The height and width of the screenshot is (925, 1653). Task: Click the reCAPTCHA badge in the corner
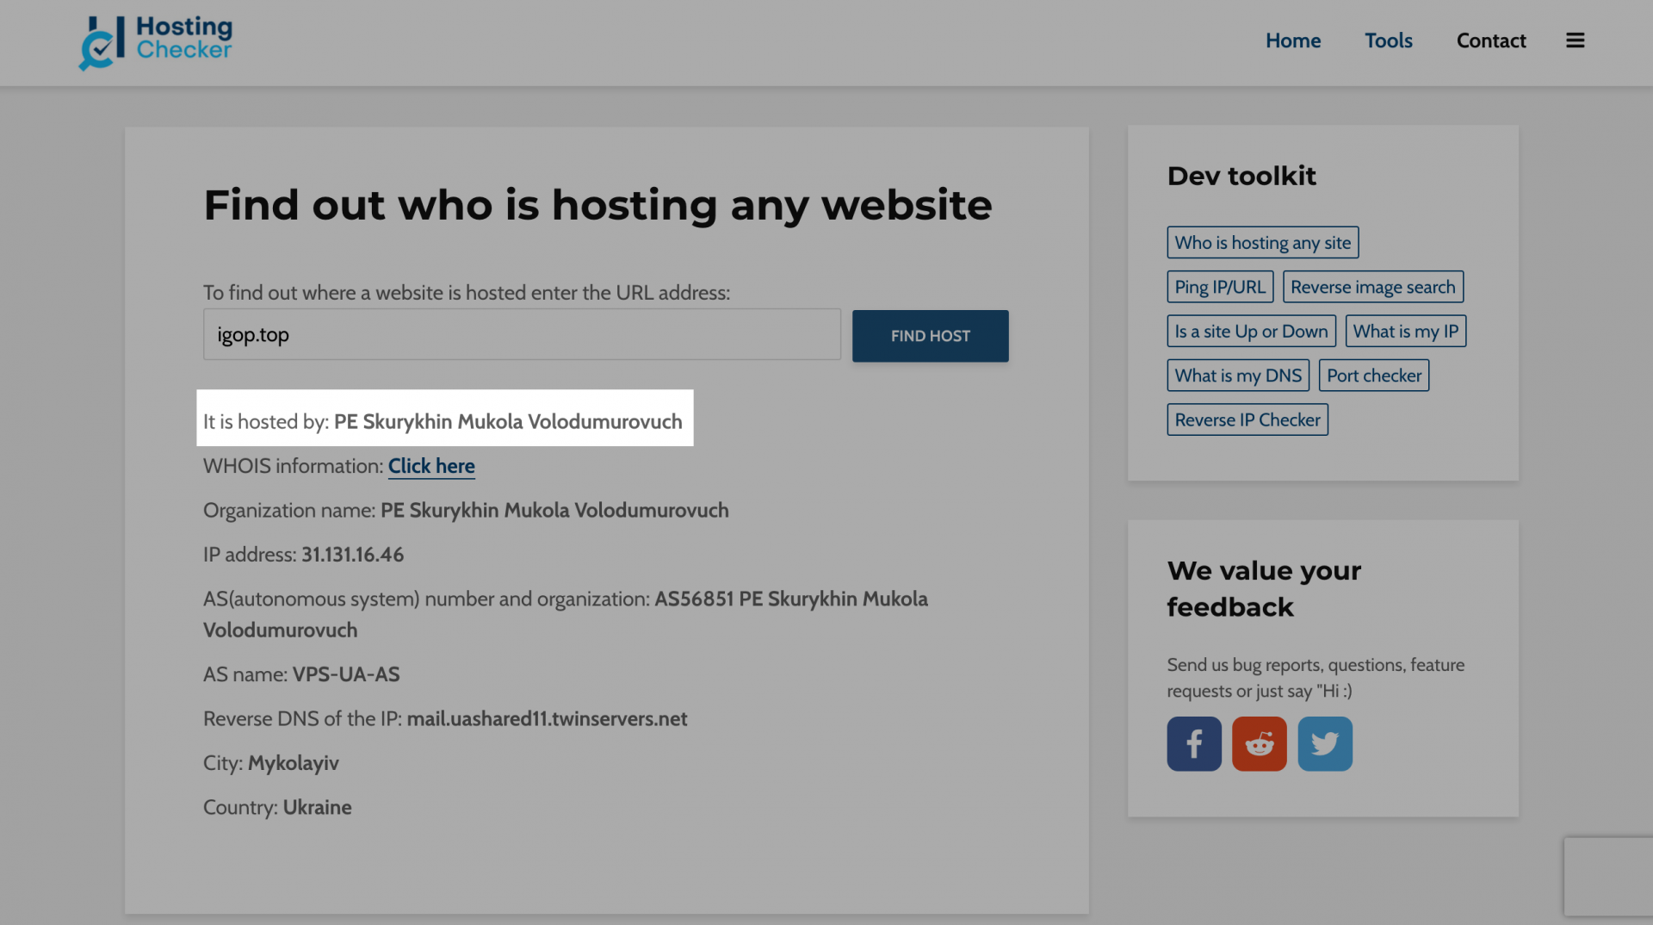coord(1607,876)
